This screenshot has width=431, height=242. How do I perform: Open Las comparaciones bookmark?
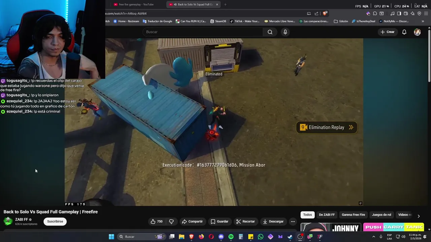click(314, 21)
